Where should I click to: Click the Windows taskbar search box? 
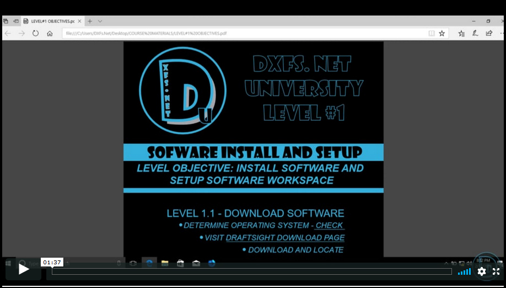point(69,263)
